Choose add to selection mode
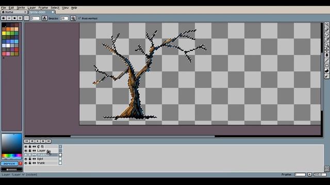Image resolution: width=330 pixels, height=185 pixels. pos(9,18)
